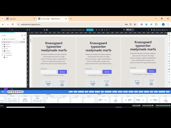The height and width of the screenshot is (128, 171).
Task: Select the Pricing preset filter pill
Action: [141, 92]
